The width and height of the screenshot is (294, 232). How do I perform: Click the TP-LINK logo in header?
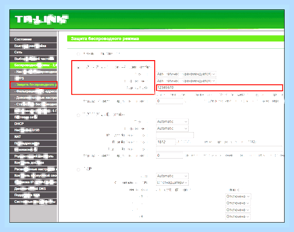(41, 20)
